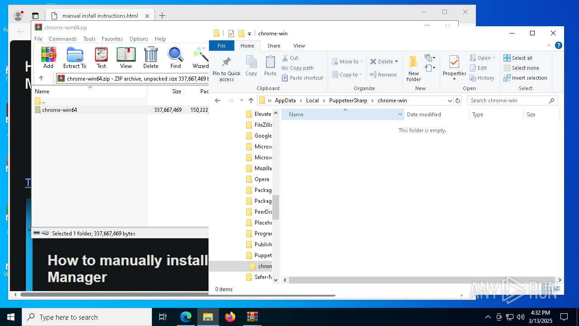579x326 pixels.
Task: Switch to details view layout icon
Action: (x=546, y=289)
